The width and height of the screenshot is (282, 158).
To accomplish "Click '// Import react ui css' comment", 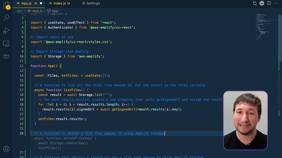I will point(52,37).
